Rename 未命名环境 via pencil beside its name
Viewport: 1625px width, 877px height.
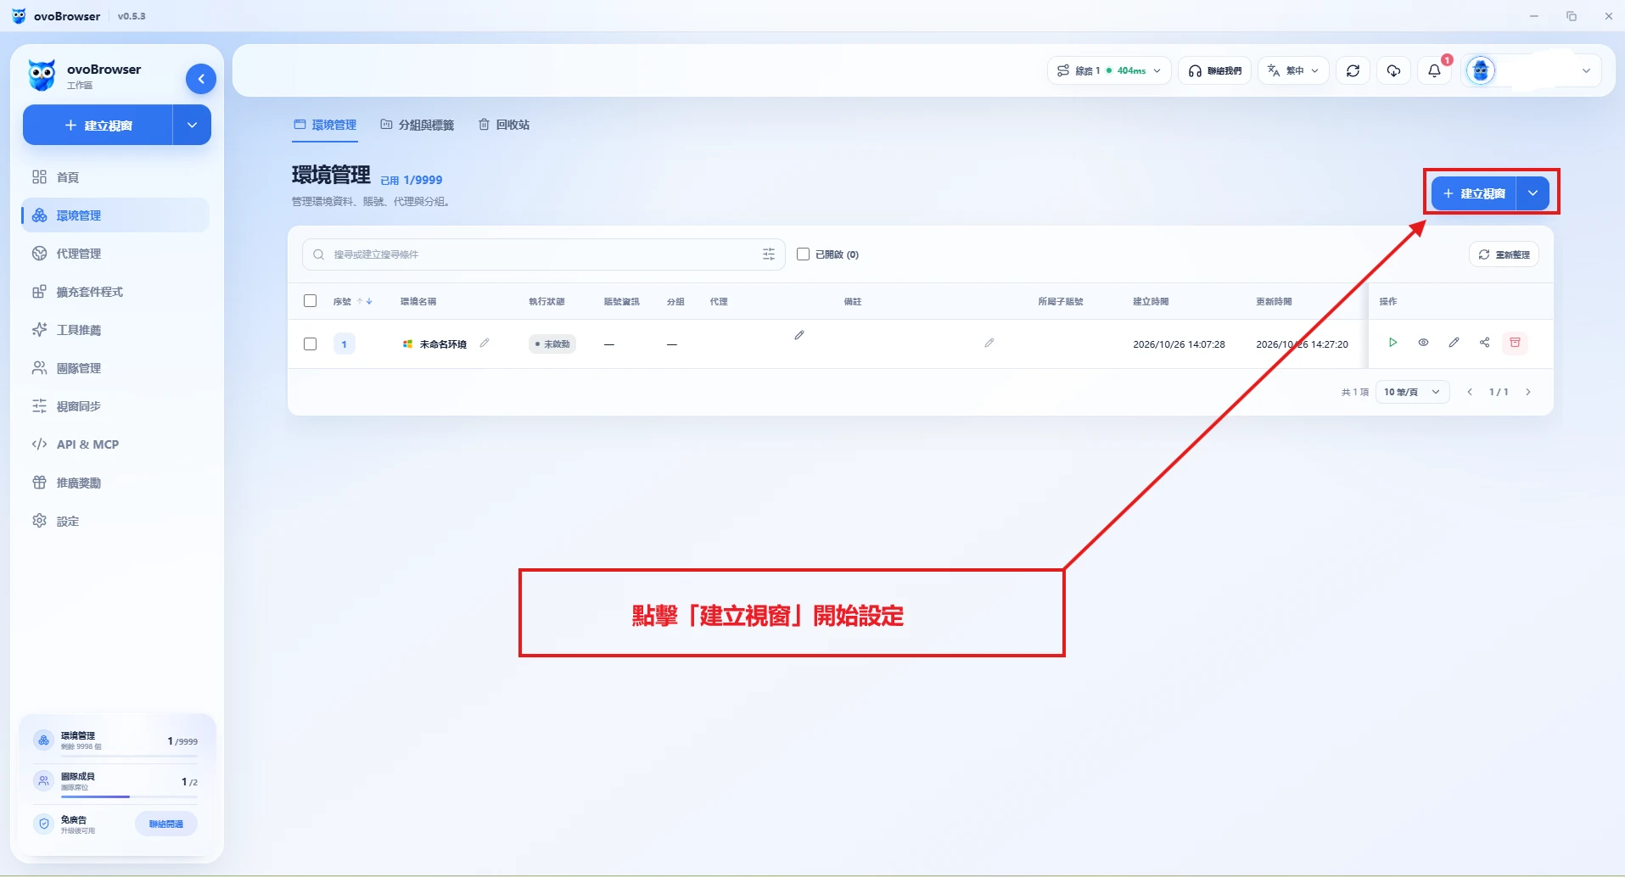click(x=485, y=343)
